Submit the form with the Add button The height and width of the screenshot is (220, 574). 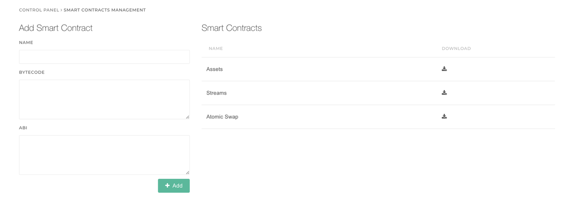(174, 185)
